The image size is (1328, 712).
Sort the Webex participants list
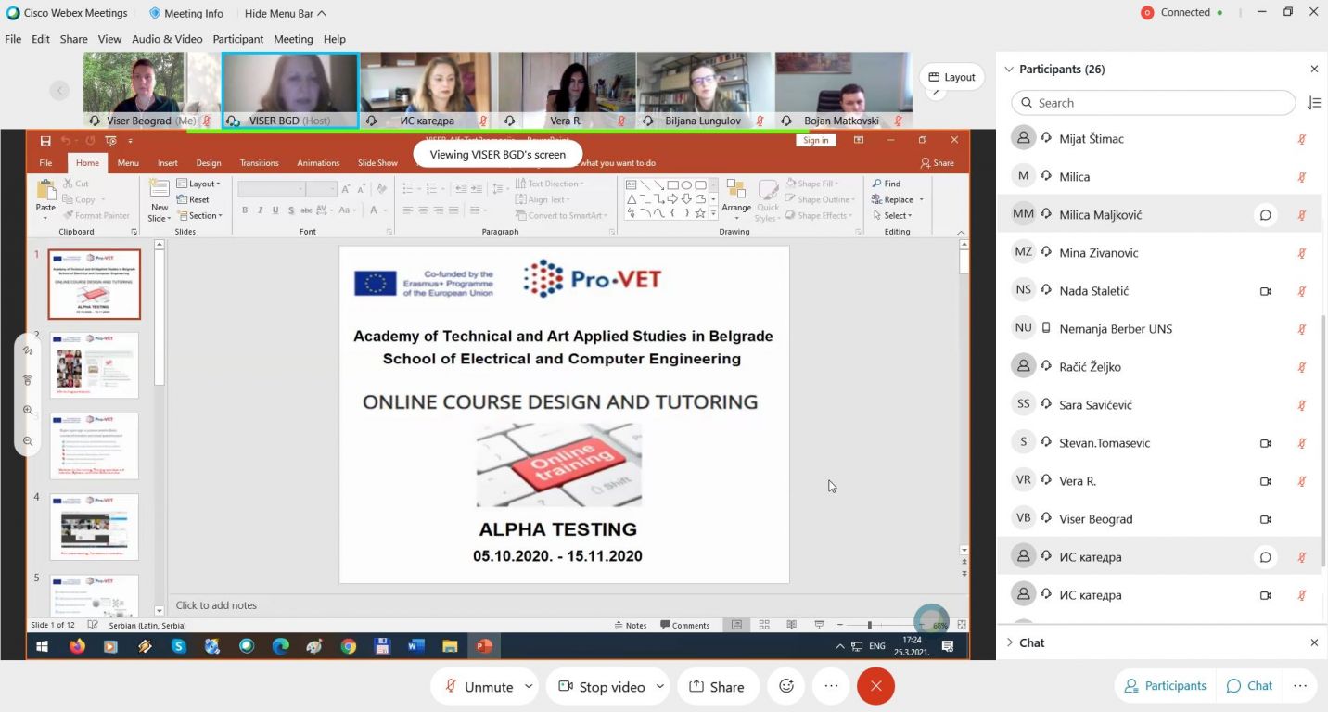(1313, 103)
